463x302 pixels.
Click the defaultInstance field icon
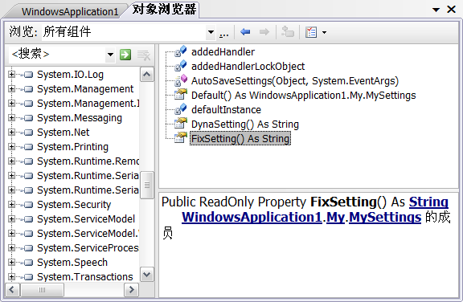pyautogui.click(x=180, y=109)
